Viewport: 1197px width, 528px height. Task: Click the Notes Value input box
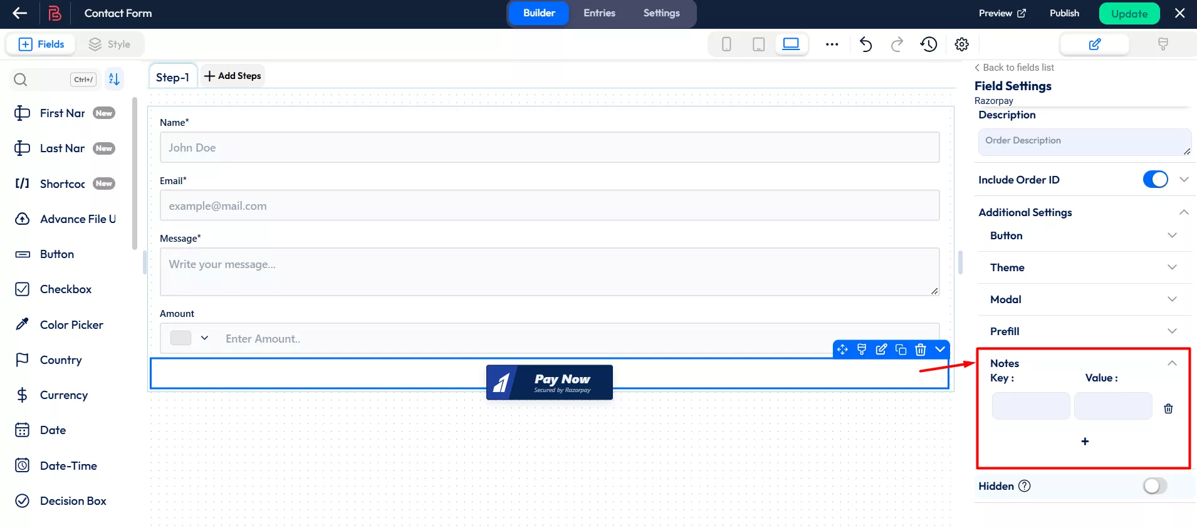coord(1113,406)
